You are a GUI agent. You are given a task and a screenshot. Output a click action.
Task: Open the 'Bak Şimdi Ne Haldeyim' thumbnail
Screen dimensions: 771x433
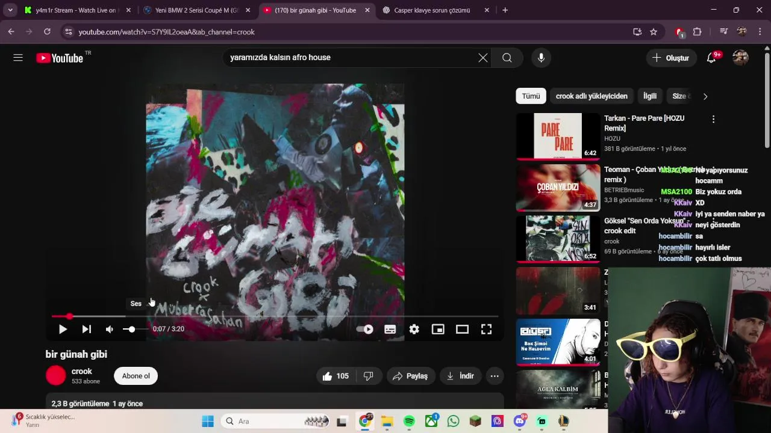(x=558, y=342)
